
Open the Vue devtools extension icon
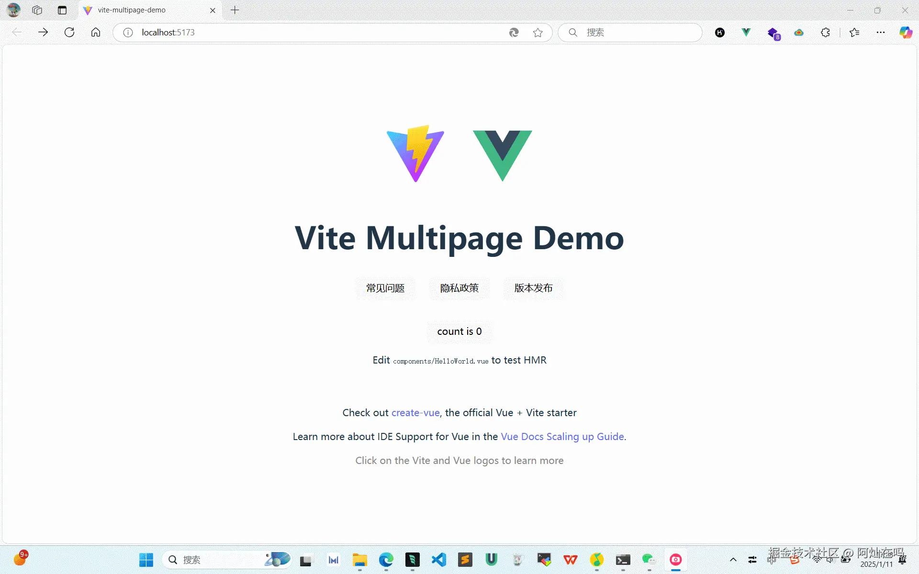point(746,33)
